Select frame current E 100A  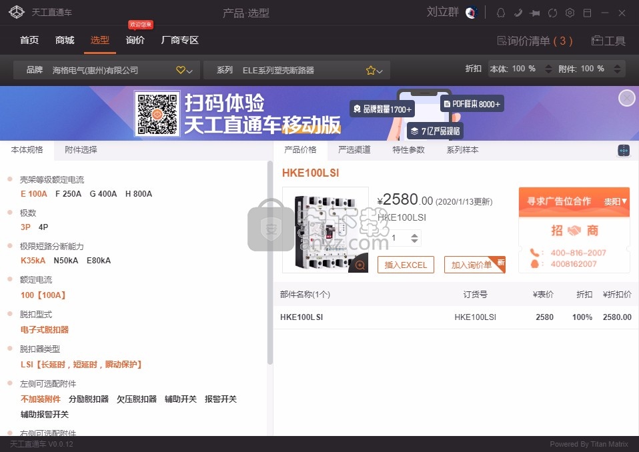pos(34,194)
